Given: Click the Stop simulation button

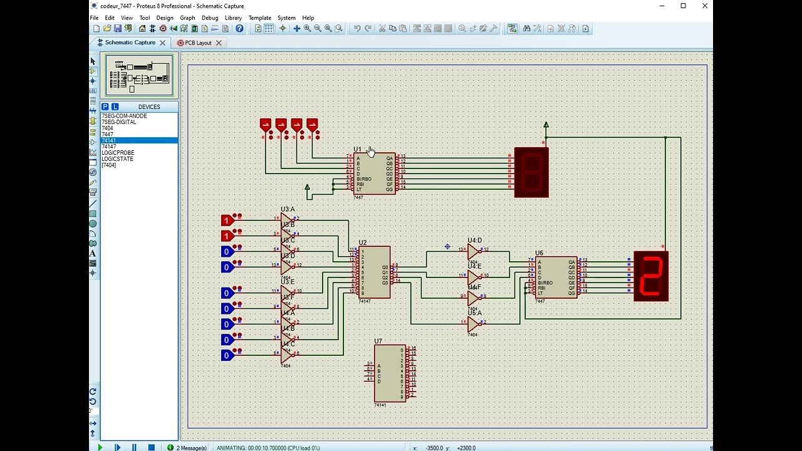Looking at the screenshot, I should coord(151,447).
